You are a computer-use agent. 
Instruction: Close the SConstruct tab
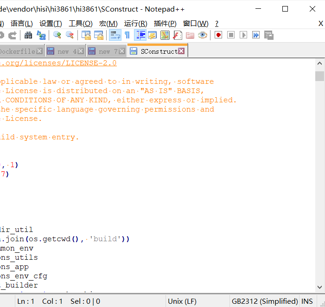tap(181, 51)
